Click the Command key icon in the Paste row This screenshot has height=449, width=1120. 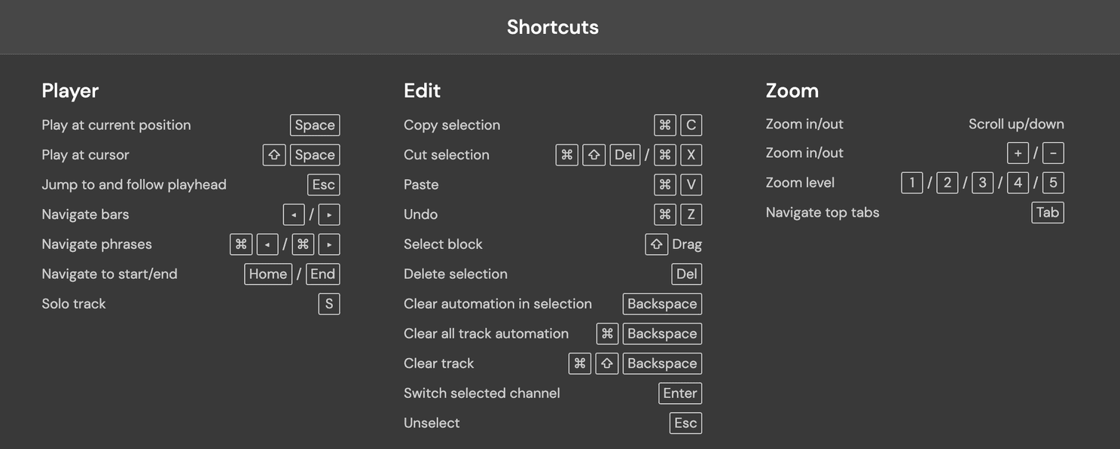(x=665, y=184)
